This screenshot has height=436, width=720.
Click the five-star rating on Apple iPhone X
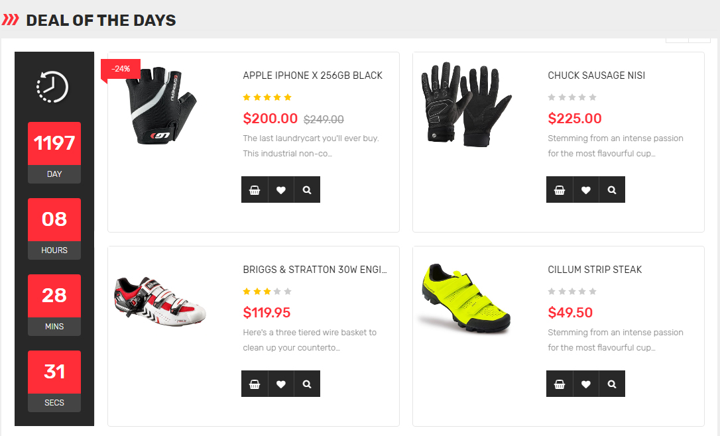(267, 97)
